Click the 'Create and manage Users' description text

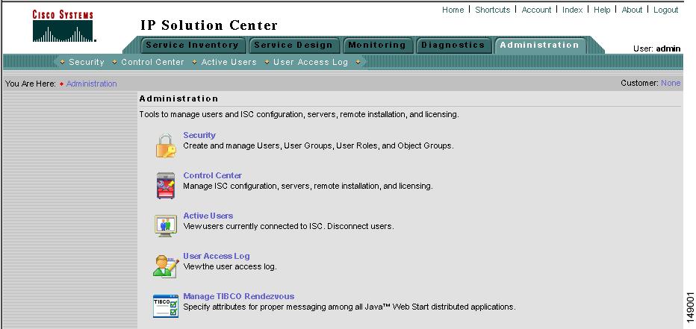(x=319, y=145)
